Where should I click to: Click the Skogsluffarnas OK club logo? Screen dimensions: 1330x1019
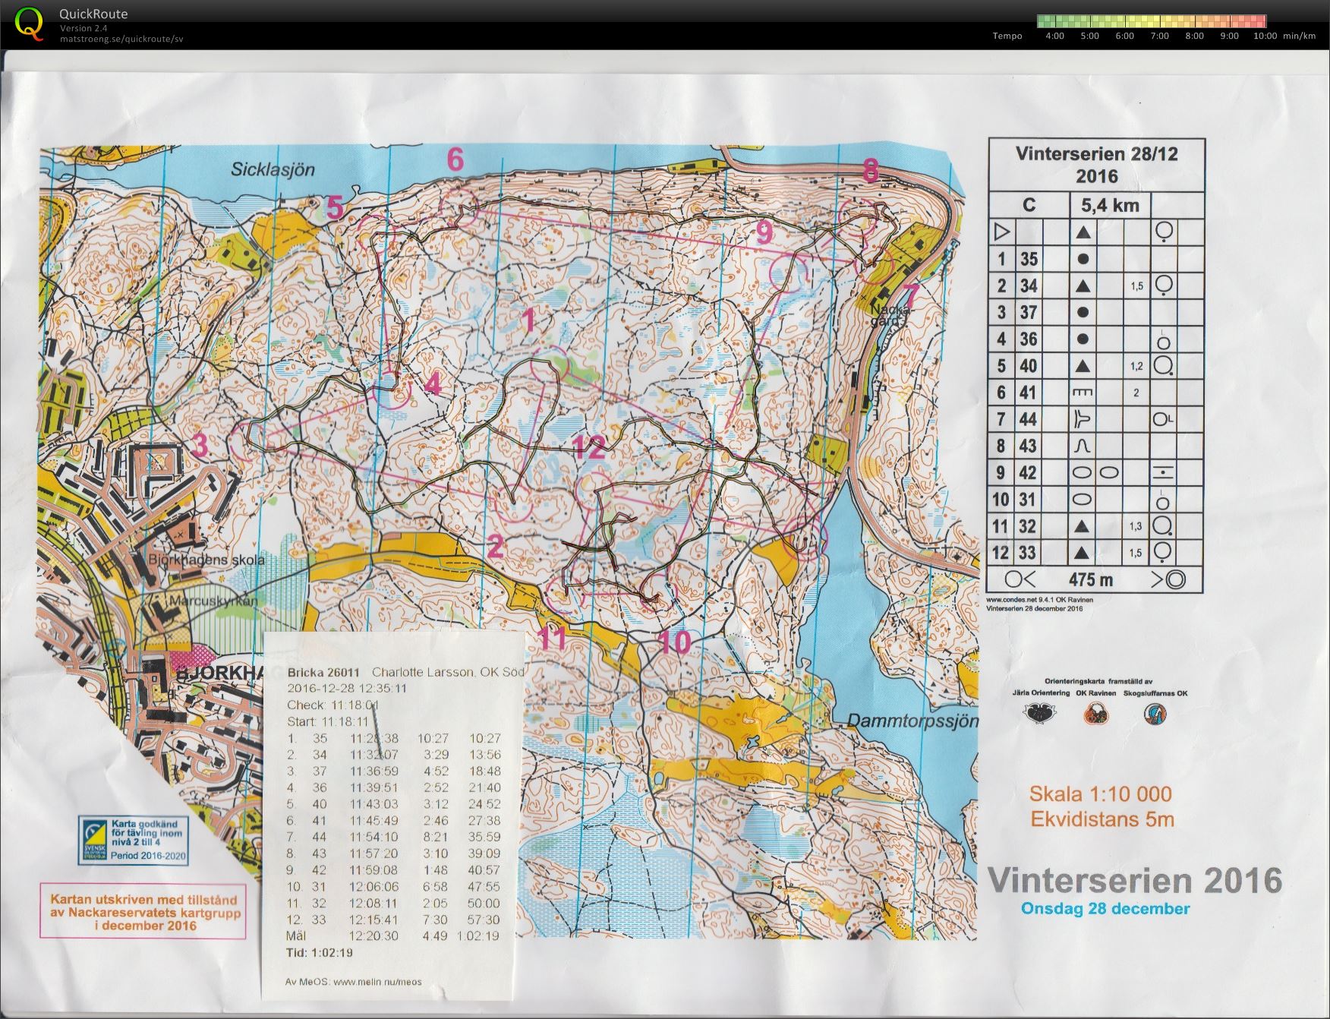tap(1155, 714)
